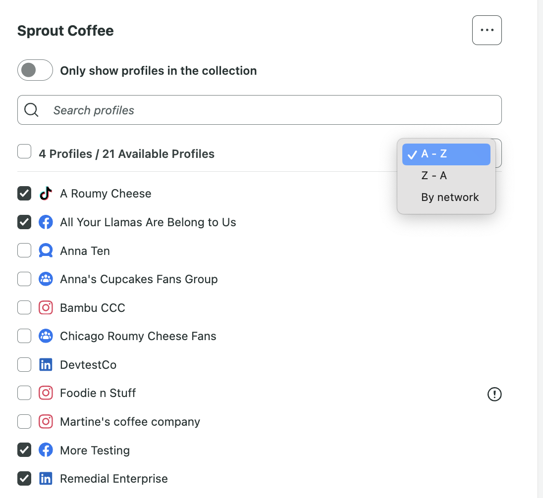543x498 pixels.
Task: Click the TikTok icon next to A Roumy Cheese
Action: point(46,194)
